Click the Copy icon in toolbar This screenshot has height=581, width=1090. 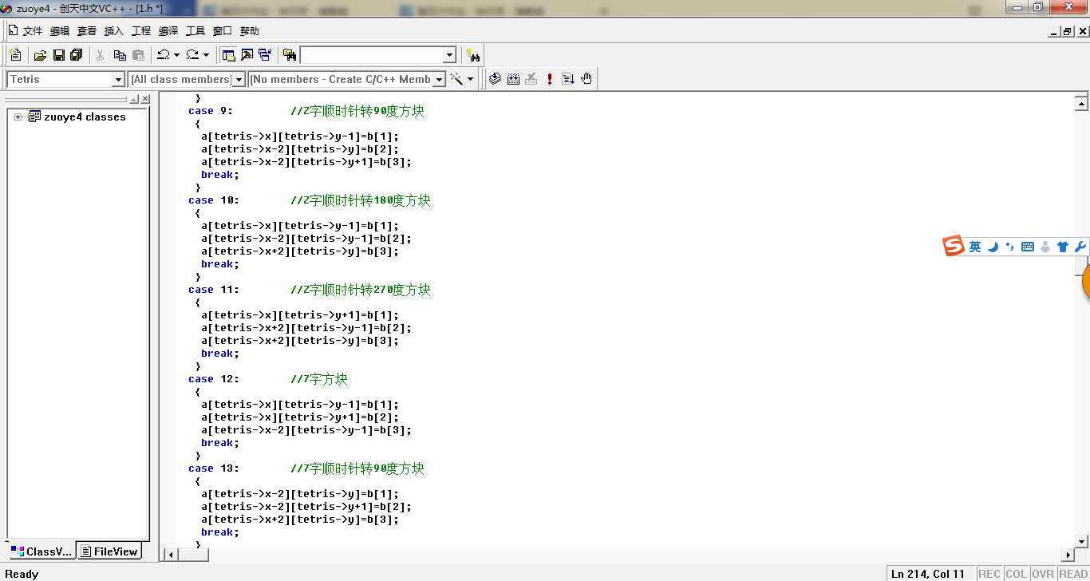click(120, 55)
